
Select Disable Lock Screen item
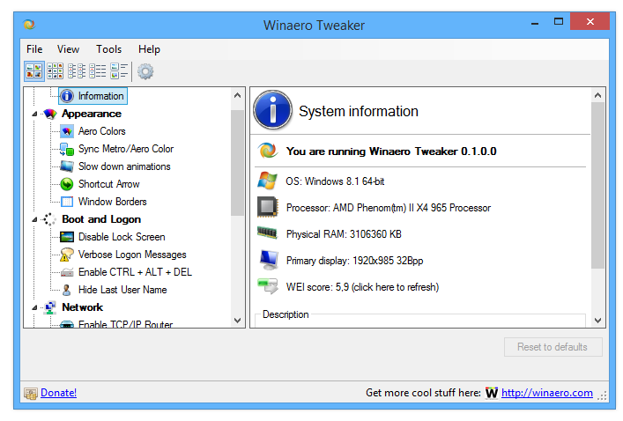pos(122,237)
